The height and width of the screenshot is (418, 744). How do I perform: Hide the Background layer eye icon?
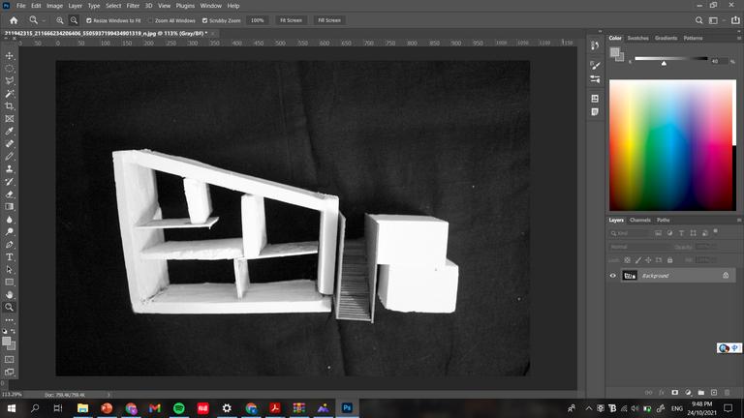(x=612, y=276)
